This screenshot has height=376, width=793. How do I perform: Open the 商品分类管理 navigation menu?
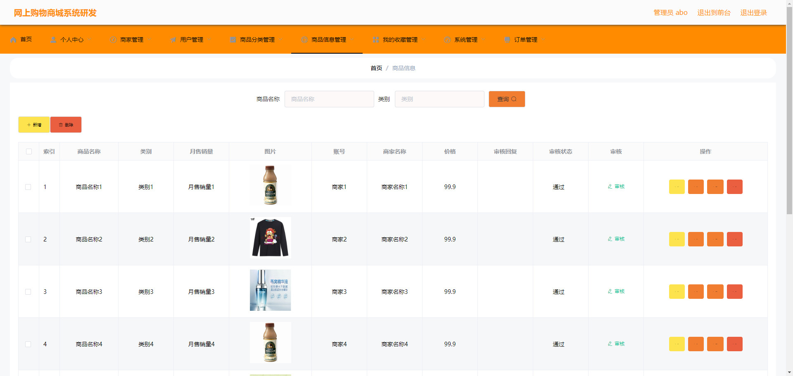tap(257, 40)
